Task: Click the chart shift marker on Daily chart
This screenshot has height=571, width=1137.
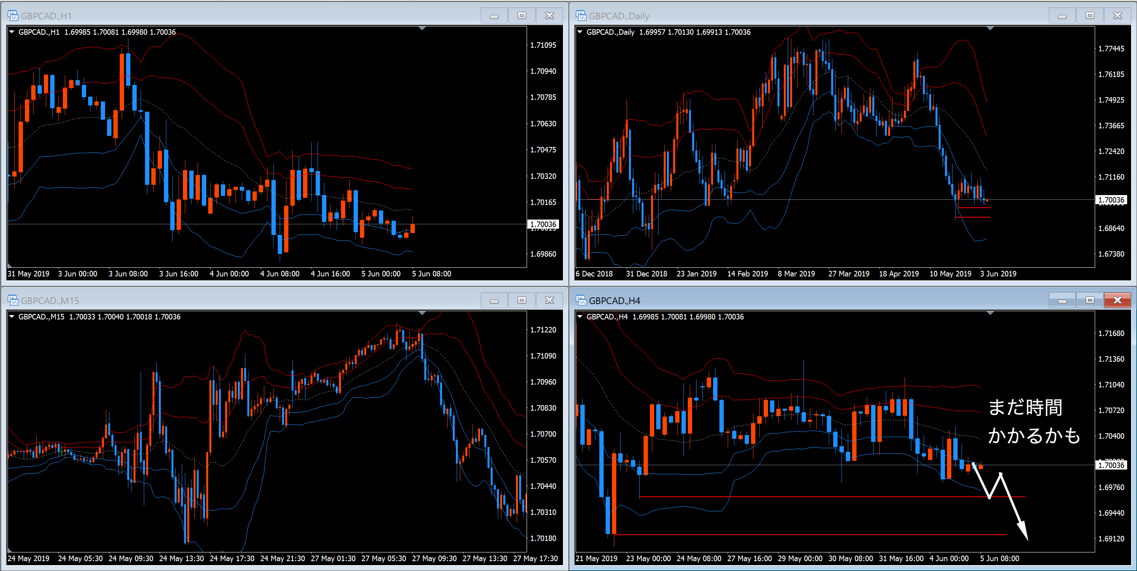Action: (990, 29)
